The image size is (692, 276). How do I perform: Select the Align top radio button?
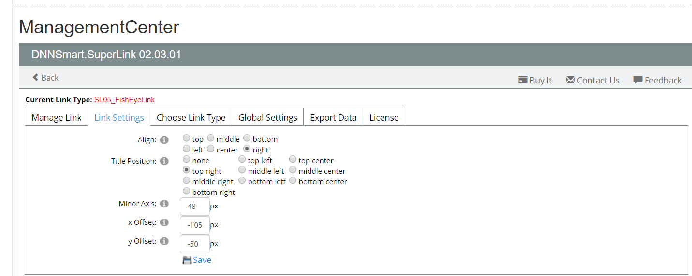pyautogui.click(x=186, y=138)
